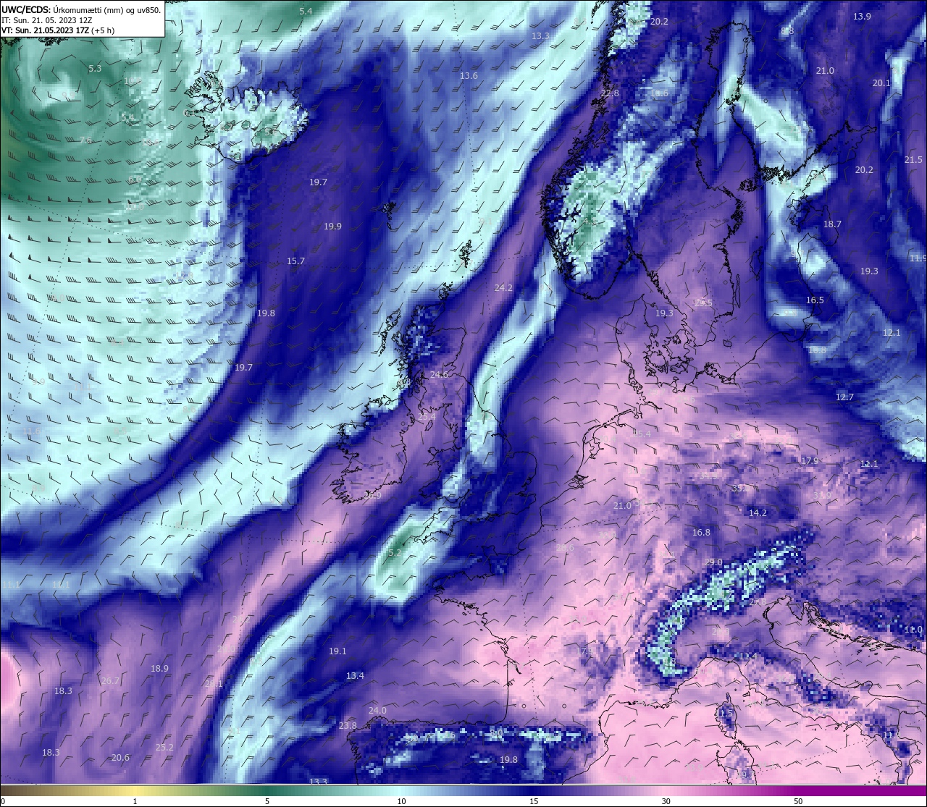
Task: Click the 14.2 value label
Action: 758,513
